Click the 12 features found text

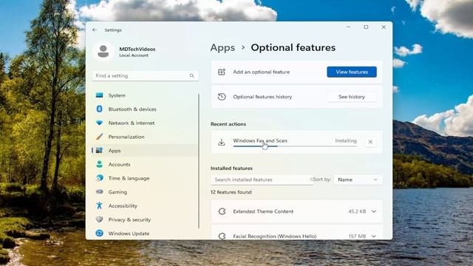[231, 192]
